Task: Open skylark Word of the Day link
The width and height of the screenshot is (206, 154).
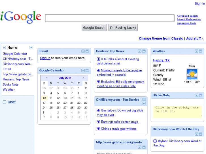Action: pyautogui.click(x=177, y=143)
